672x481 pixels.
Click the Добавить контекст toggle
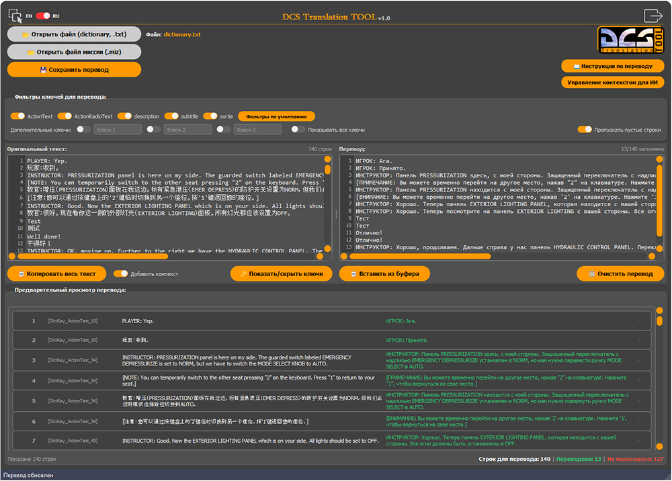coord(122,273)
